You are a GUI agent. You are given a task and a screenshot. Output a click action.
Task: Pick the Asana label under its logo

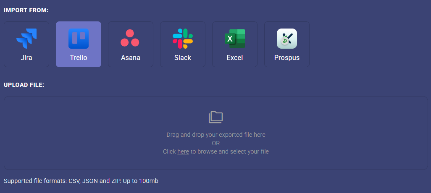coord(130,58)
